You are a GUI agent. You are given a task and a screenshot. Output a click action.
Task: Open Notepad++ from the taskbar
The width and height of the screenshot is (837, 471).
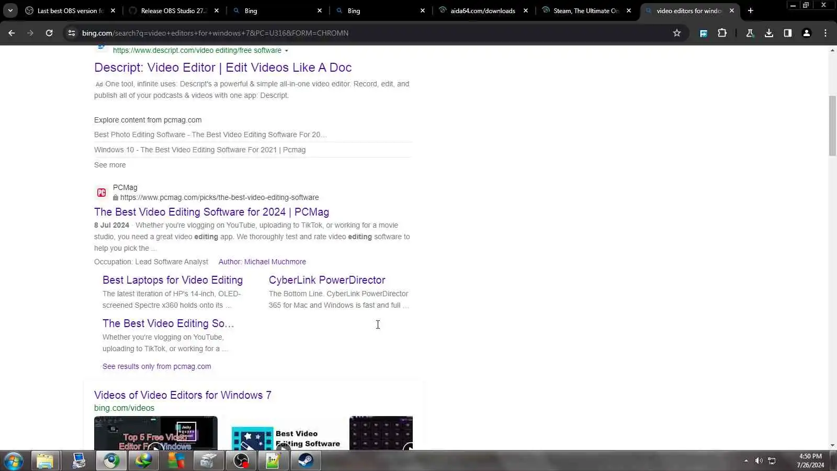click(273, 461)
